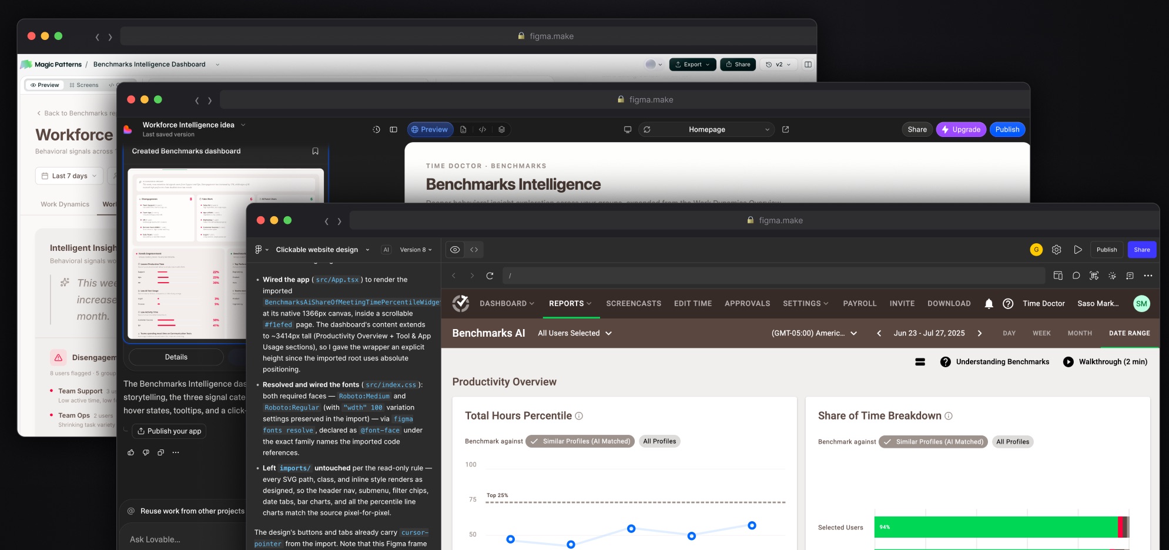1169x550 pixels.
Task: Open Last 7 days dropdown in Magic Patterns window
Action: pyautogui.click(x=69, y=176)
